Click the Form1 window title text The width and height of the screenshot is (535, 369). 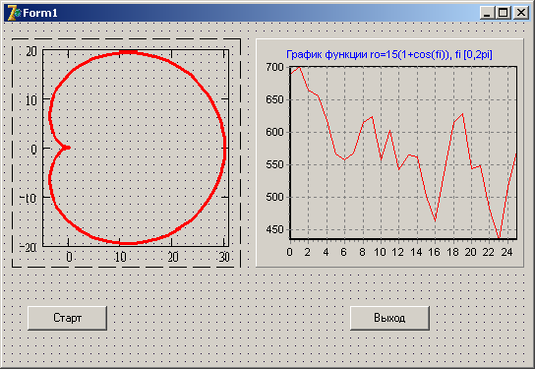tap(40, 13)
